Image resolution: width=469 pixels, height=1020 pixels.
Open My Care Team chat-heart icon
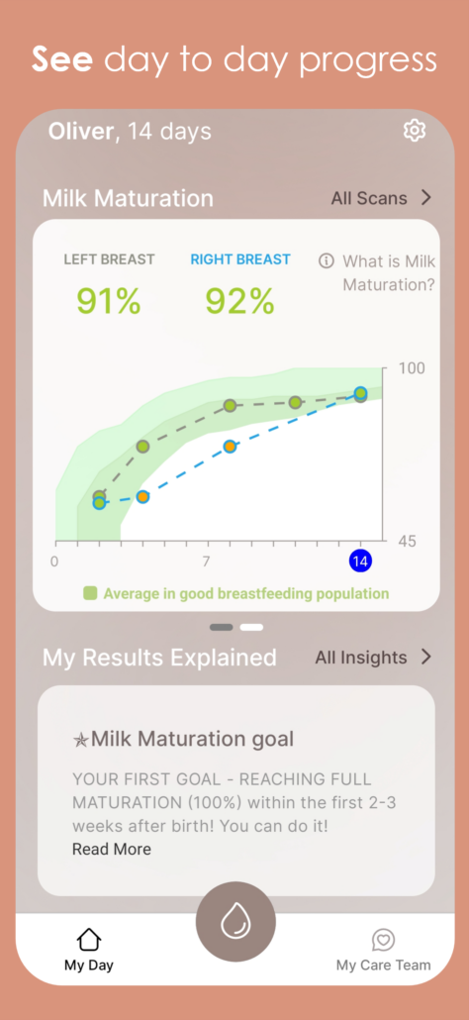pyautogui.click(x=383, y=940)
